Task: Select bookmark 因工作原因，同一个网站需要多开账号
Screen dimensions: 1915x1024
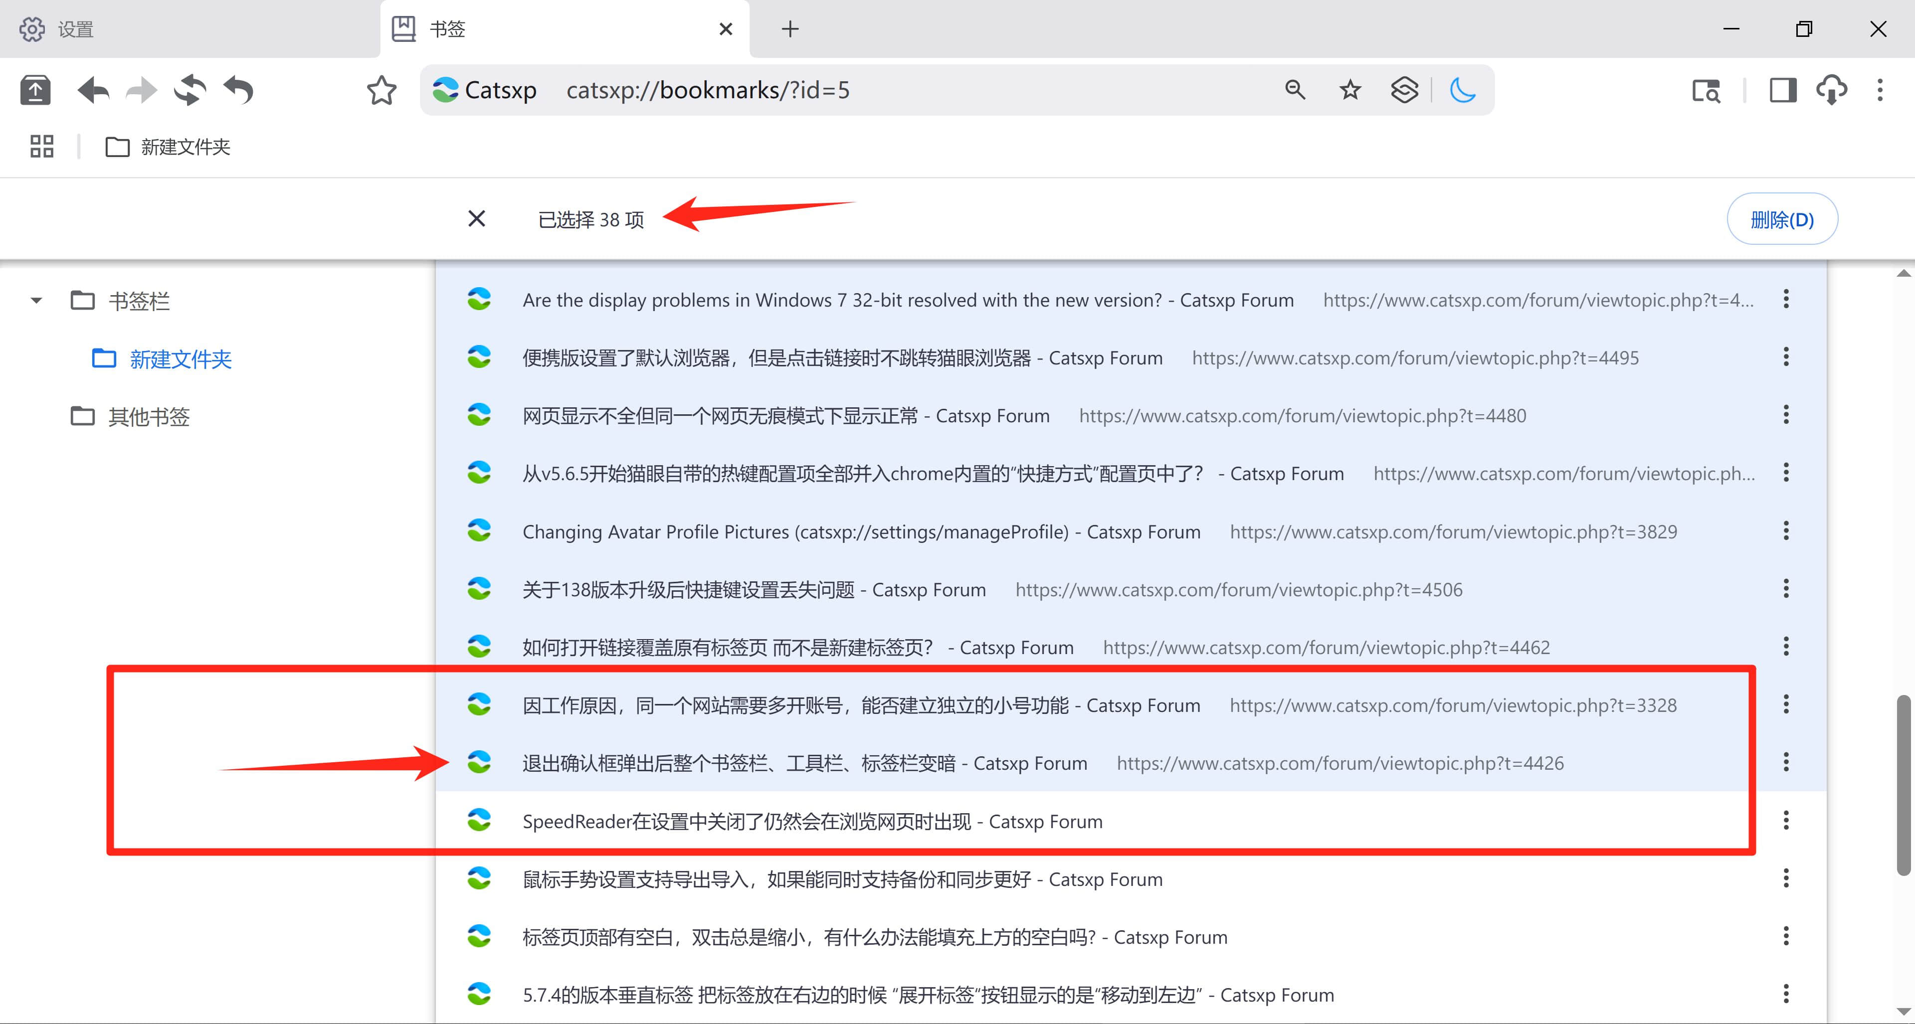Action: pyautogui.click(x=1130, y=705)
